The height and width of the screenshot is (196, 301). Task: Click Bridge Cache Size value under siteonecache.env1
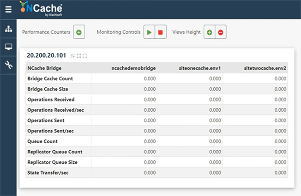215,89
